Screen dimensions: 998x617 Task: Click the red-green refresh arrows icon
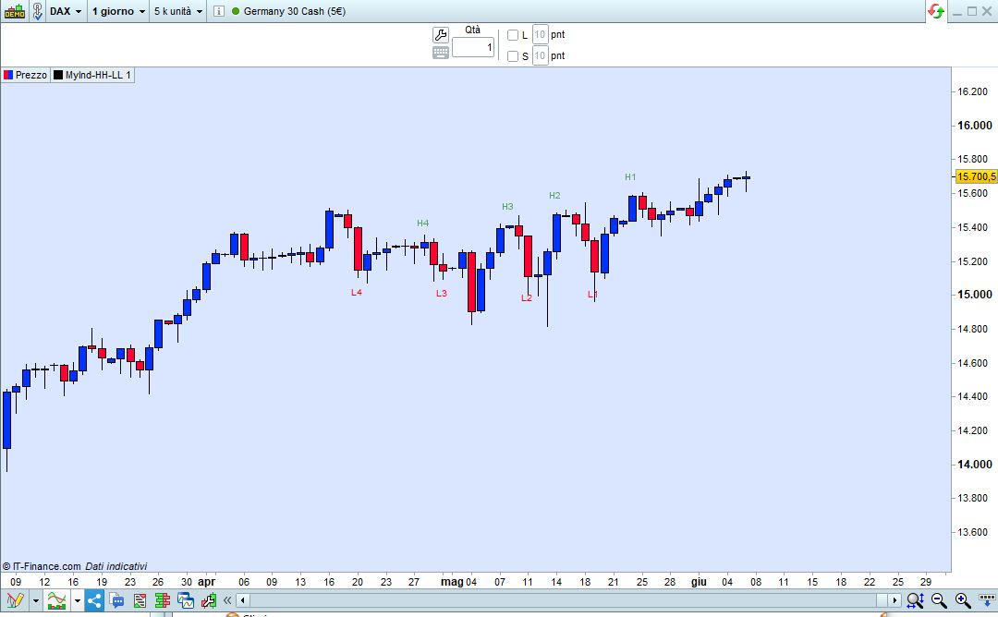click(x=935, y=11)
